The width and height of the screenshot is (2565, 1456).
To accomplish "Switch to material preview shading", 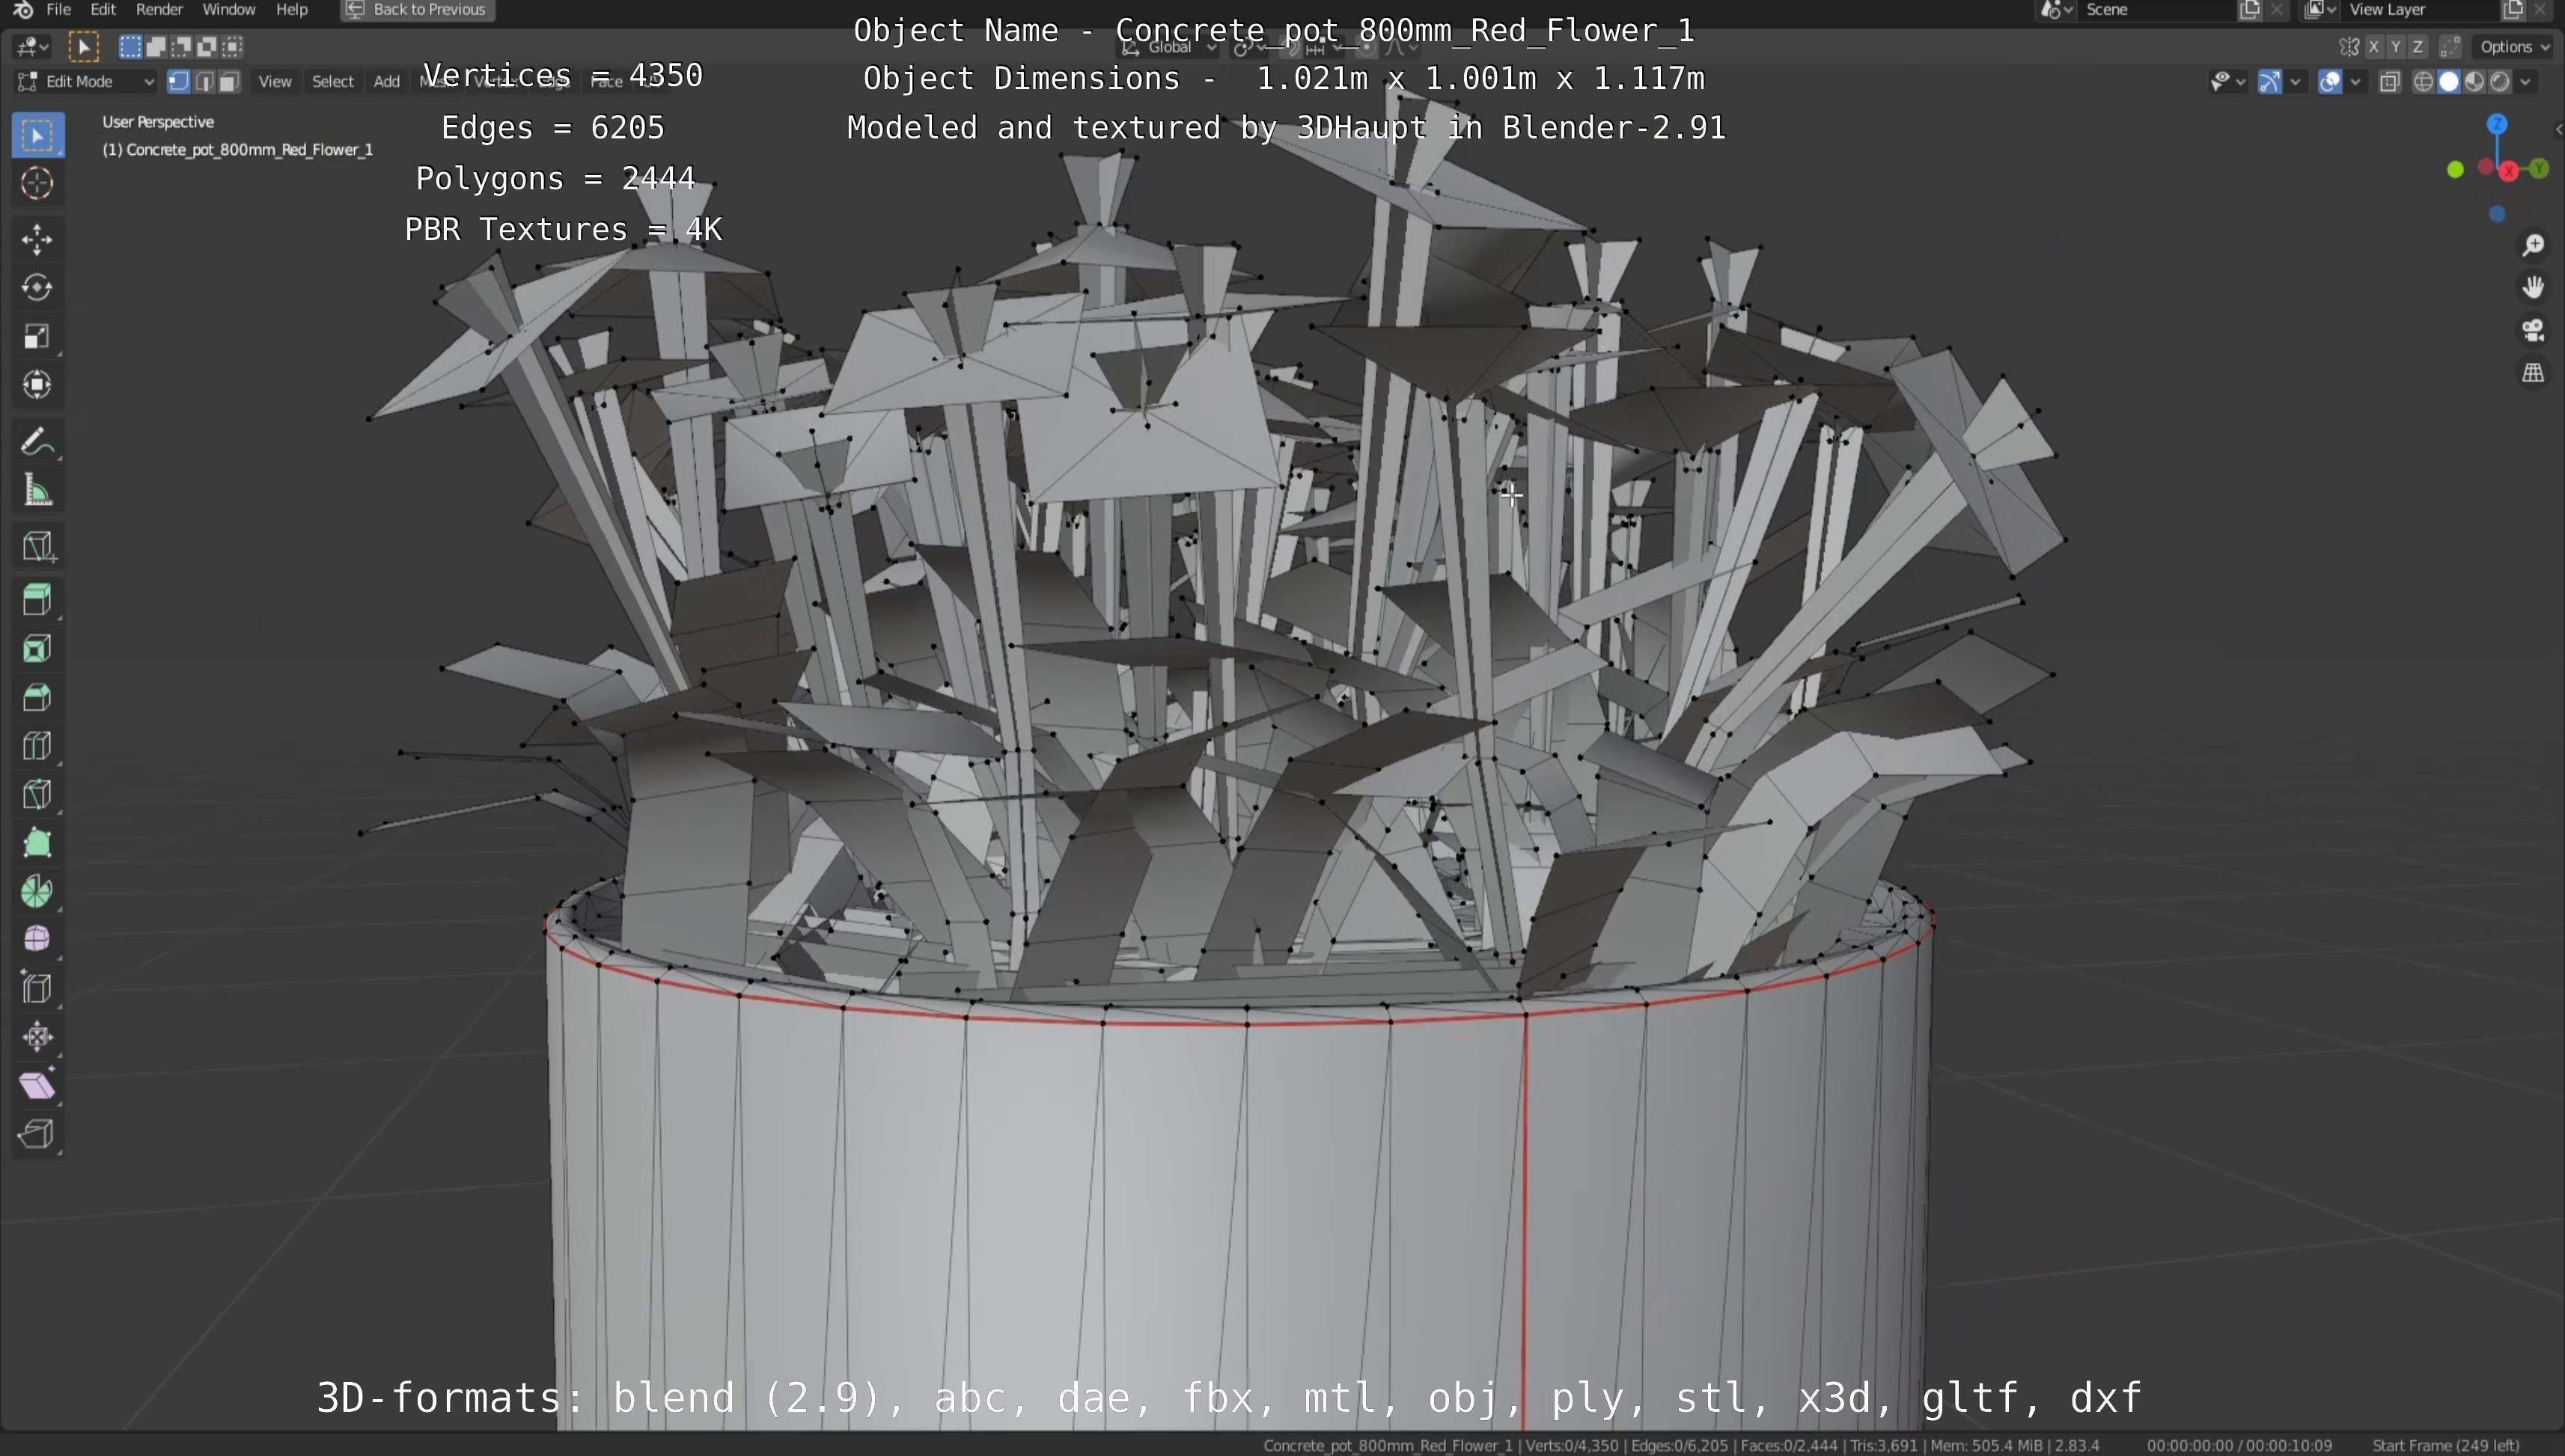I will tap(2474, 82).
